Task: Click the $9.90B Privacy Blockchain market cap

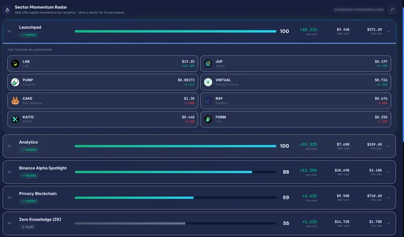Action: tap(343, 196)
